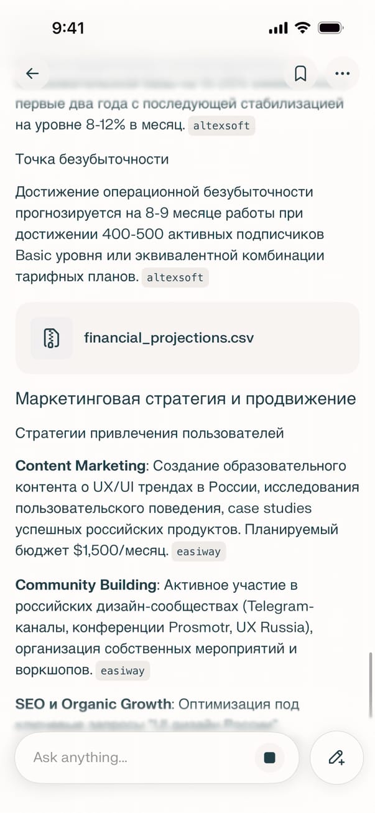Open the easiway citation after "$1,500/месяц"
Screen dimensions: 375x813
click(x=198, y=551)
